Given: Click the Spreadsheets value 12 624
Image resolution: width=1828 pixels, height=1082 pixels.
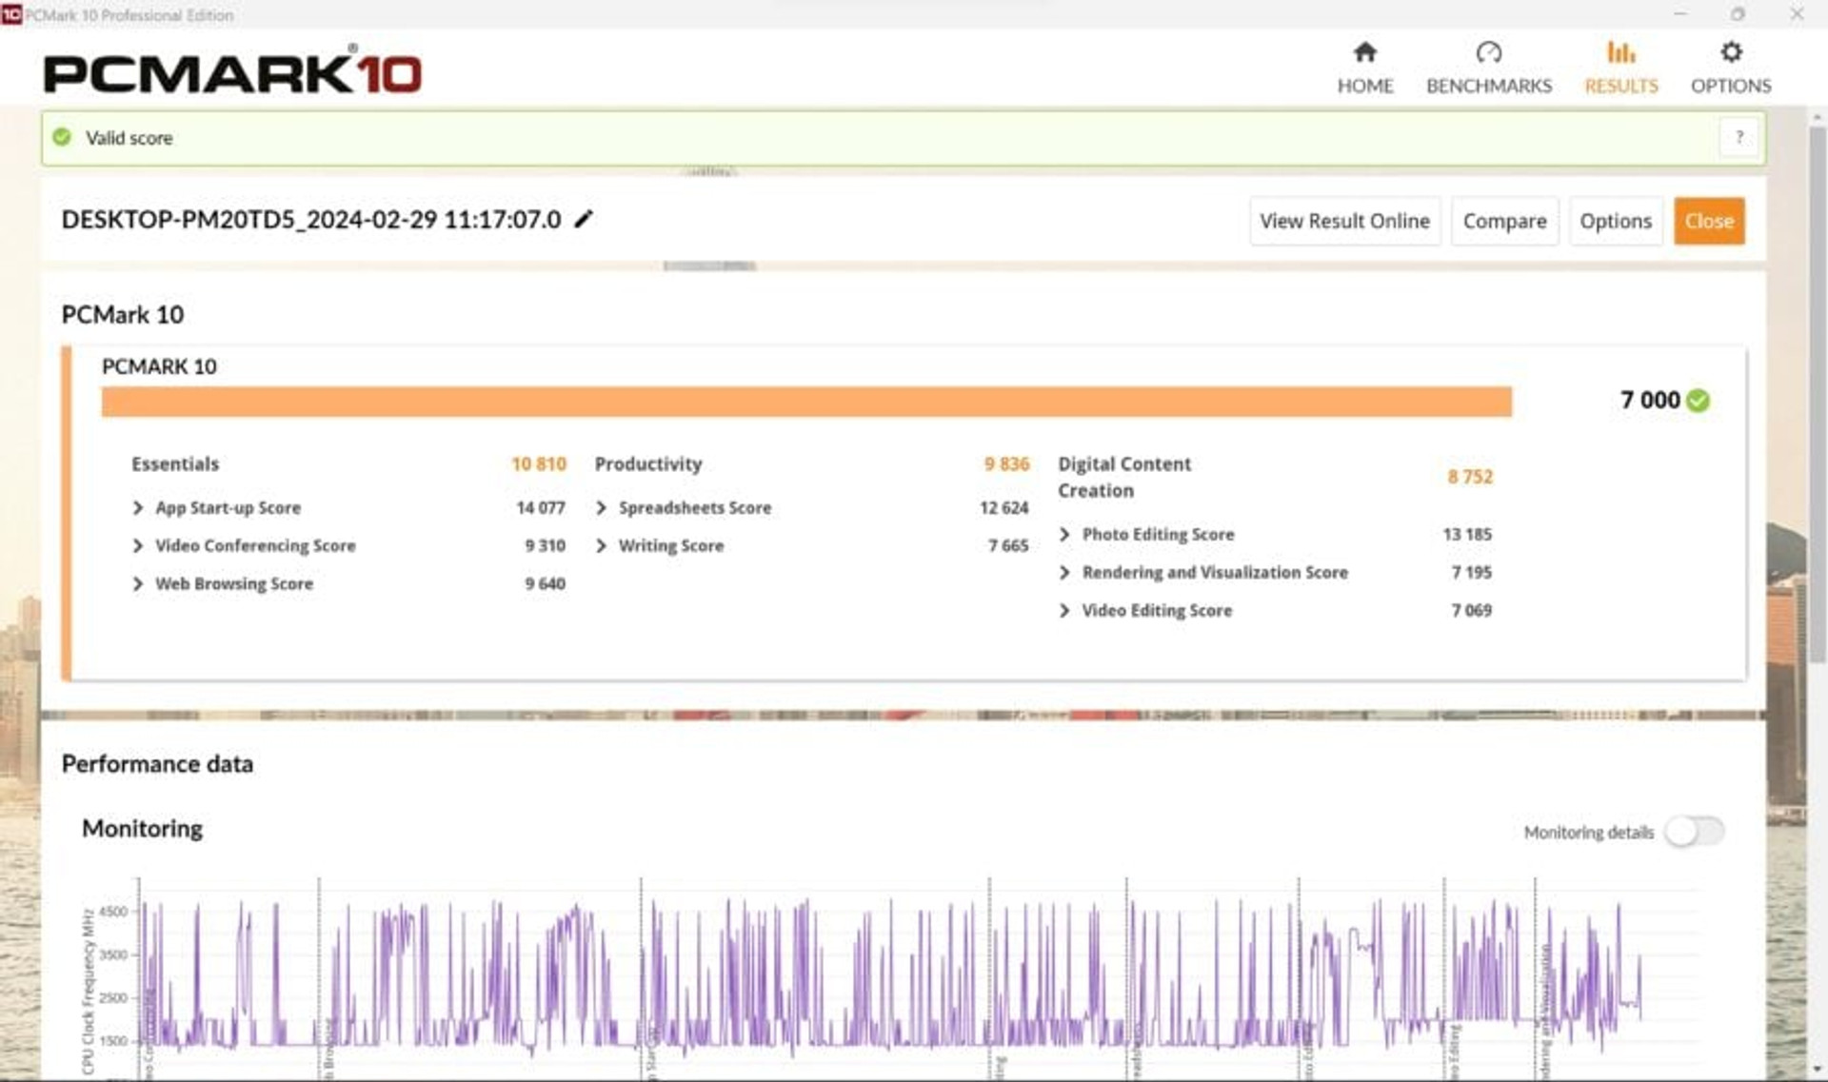Looking at the screenshot, I should 1003,508.
